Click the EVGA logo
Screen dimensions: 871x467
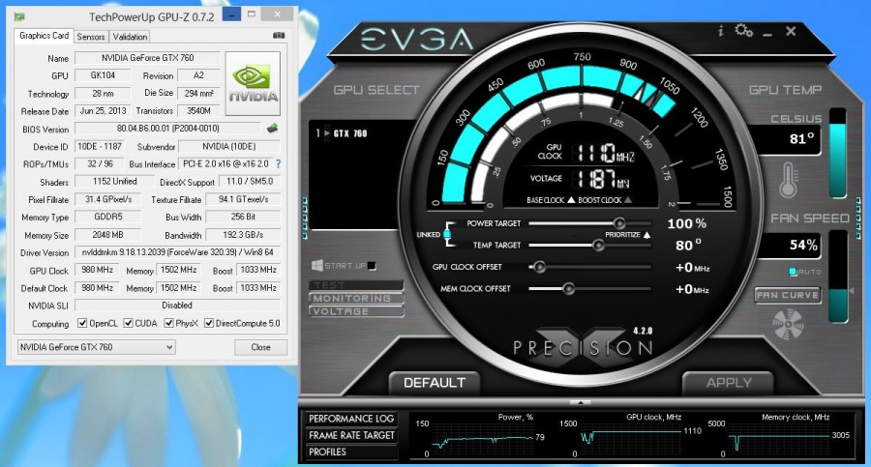click(x=417, y=40)
